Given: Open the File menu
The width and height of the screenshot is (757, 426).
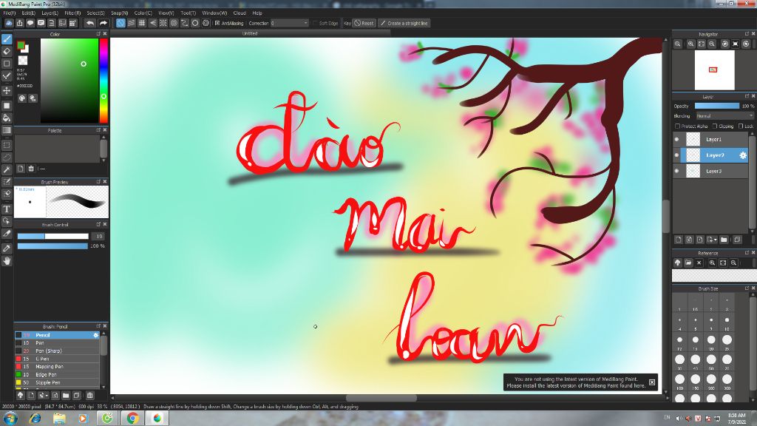Looking at the screenshot, I should tap(9, 13).
